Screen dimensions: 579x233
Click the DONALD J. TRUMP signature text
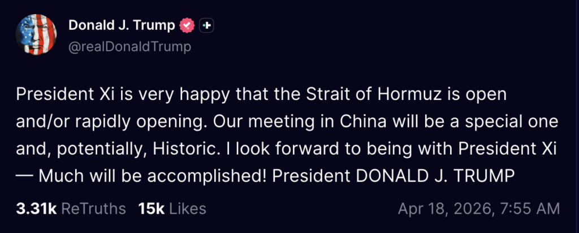click(x=435, y=177)
